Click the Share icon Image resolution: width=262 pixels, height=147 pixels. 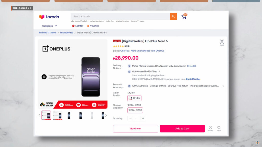pyautogui.click(x=210, y=128)
